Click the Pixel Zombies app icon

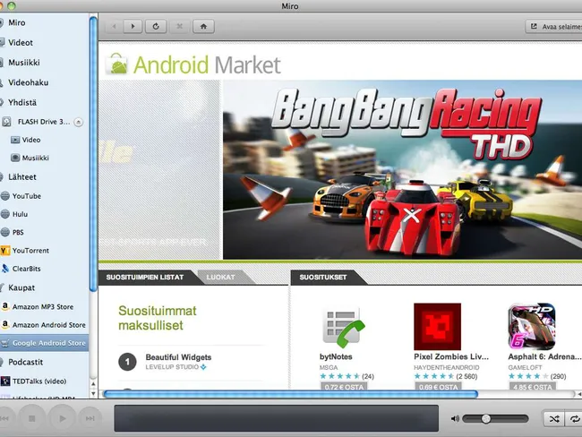437,327
